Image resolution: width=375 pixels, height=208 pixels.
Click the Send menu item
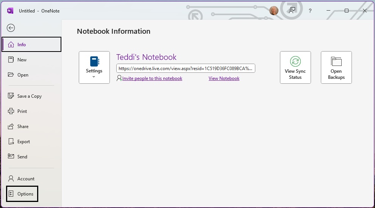click(22, 157)
